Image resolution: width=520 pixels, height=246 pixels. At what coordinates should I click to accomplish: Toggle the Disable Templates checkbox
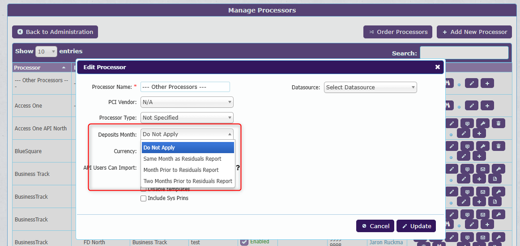click(x=144, y=189)
